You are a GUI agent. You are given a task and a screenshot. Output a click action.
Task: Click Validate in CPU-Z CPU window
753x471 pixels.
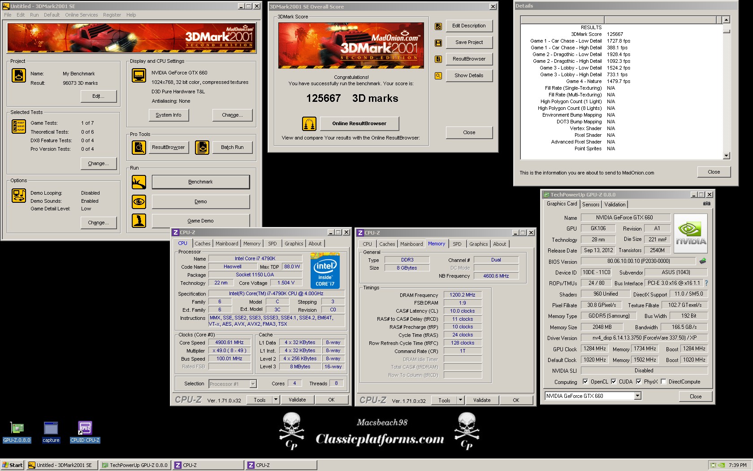pos(297,400)
